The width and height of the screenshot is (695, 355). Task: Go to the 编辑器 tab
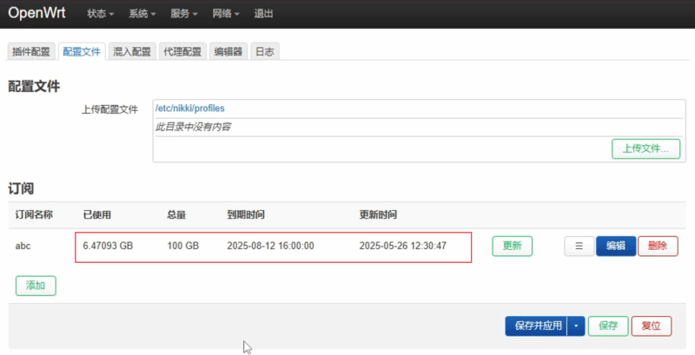pyautogui.click(x=228, y=52)
